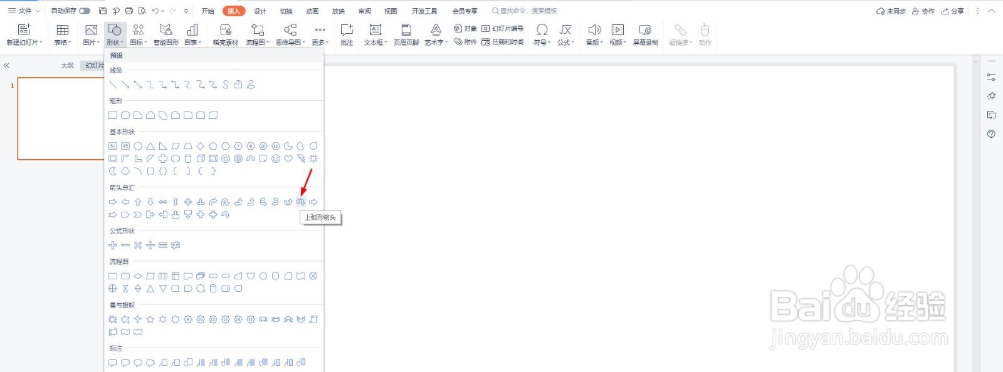
Task: Click the 幻灯片编号 slide number button
Action: coord(502,28)
